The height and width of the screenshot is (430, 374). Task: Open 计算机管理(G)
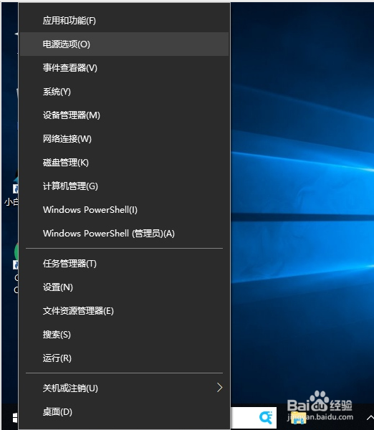124,186
